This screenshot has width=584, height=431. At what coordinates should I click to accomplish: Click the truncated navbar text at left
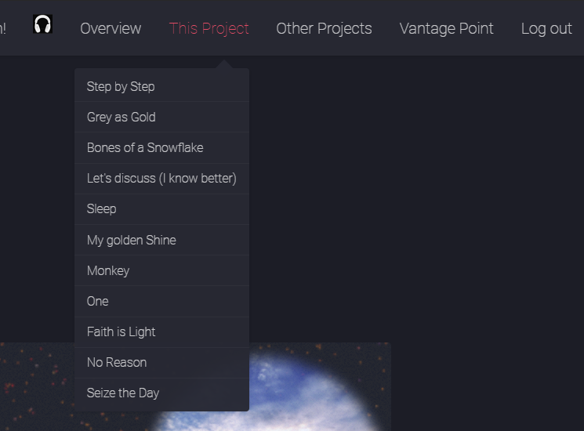click(3, 28)
